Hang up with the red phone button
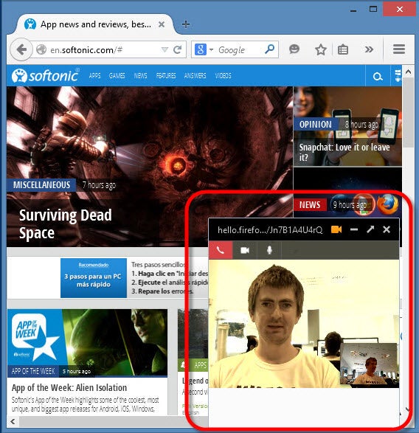This screenshot has width=419, height=433. 221,250
